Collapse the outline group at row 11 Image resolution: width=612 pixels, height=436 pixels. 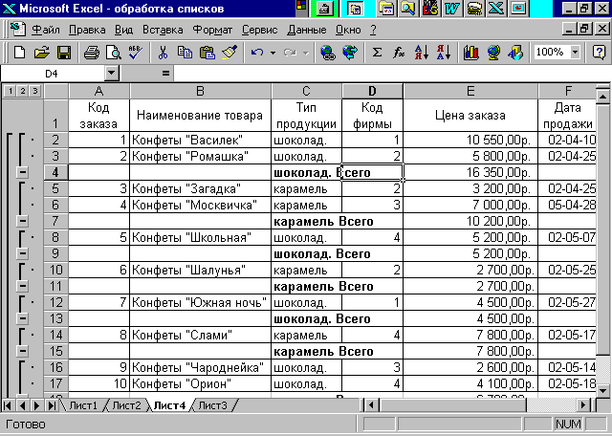[x=23, y=286]
